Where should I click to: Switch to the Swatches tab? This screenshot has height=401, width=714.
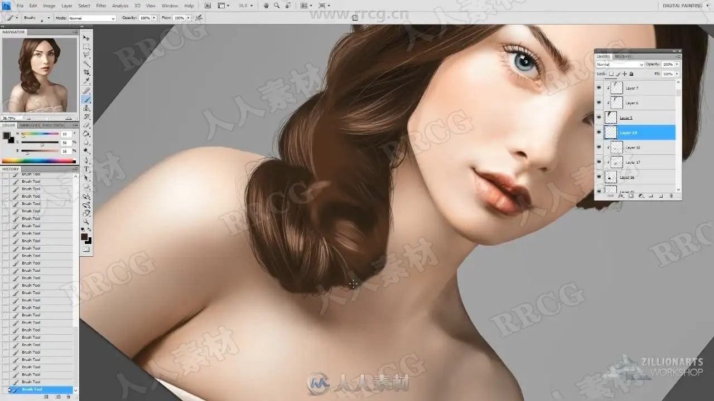coord(30,125)
